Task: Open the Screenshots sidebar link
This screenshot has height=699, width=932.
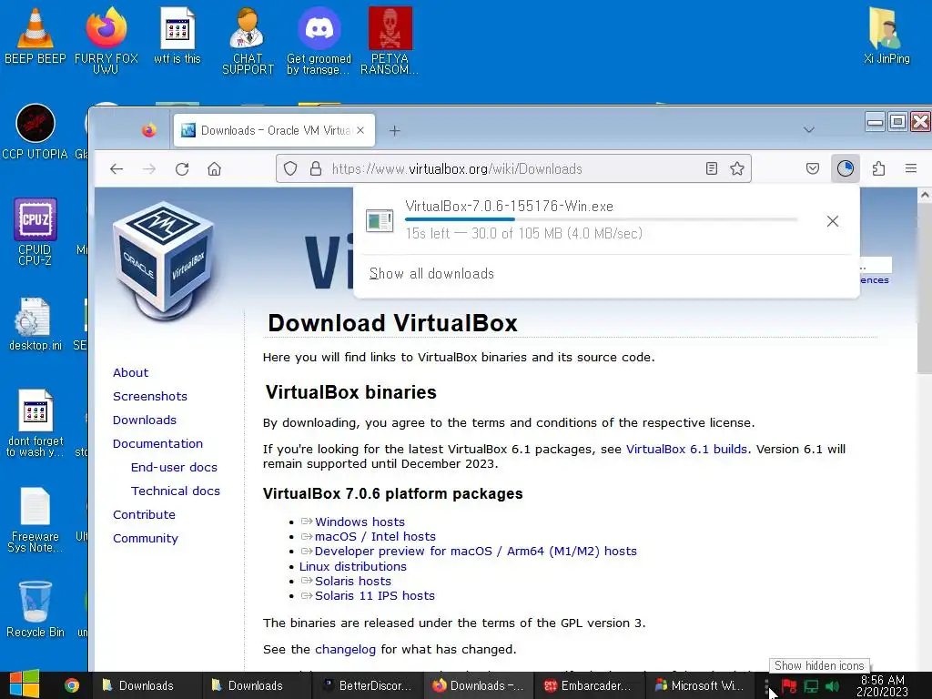Action: pyautogui.click(x=150, y=397)
